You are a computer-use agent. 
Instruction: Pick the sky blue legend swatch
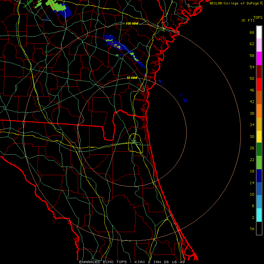click(x=259, y=202)
